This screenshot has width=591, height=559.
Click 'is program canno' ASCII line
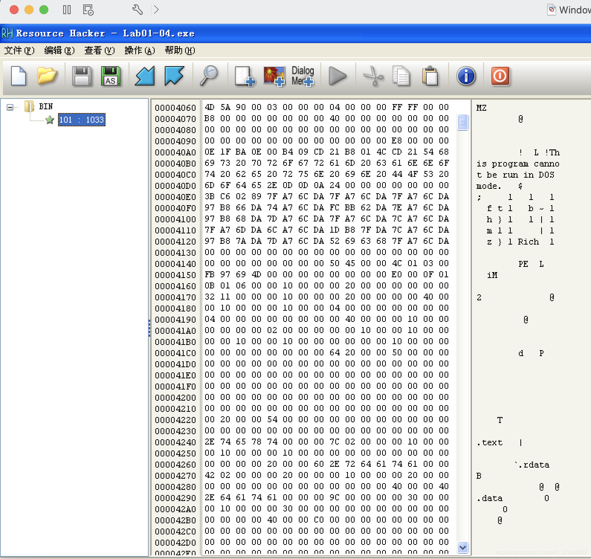click(518, 164)
